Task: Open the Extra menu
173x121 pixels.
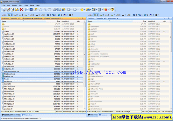Action: [x=32, y=5]
